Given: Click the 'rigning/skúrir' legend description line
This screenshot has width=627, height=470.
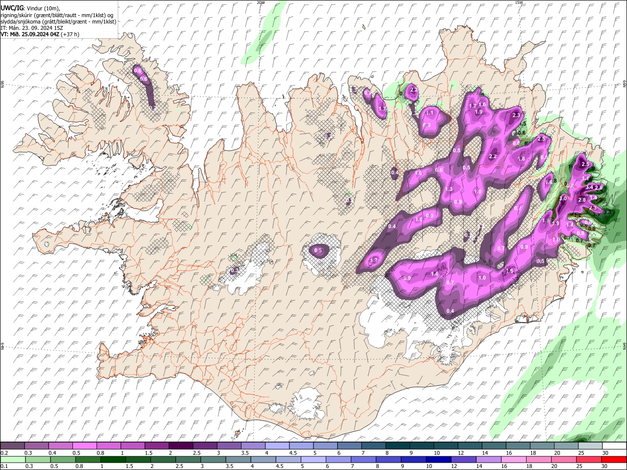Looking at the screenshot, I should (57, 15).
